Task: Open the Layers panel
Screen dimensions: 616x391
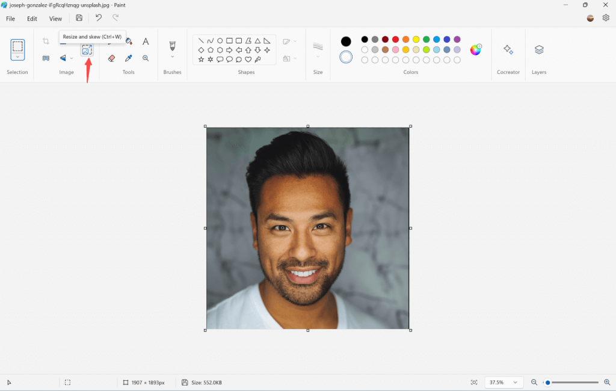Action: 539,50
